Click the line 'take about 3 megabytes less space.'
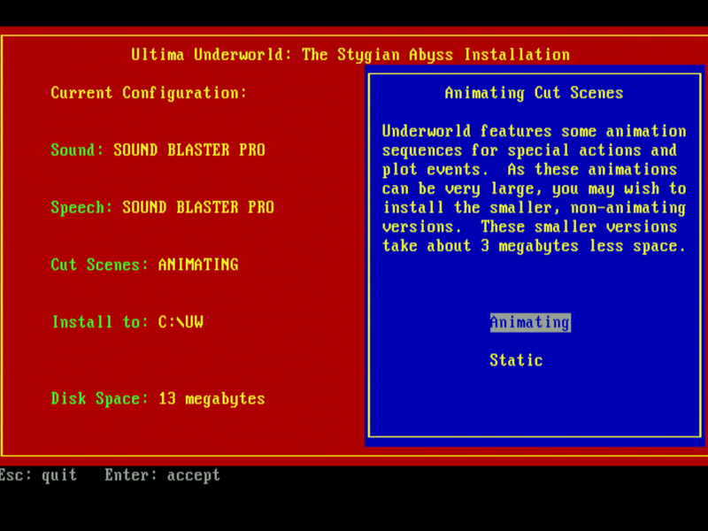Viewport: 708px width, 531px height. tap(535, 246)
